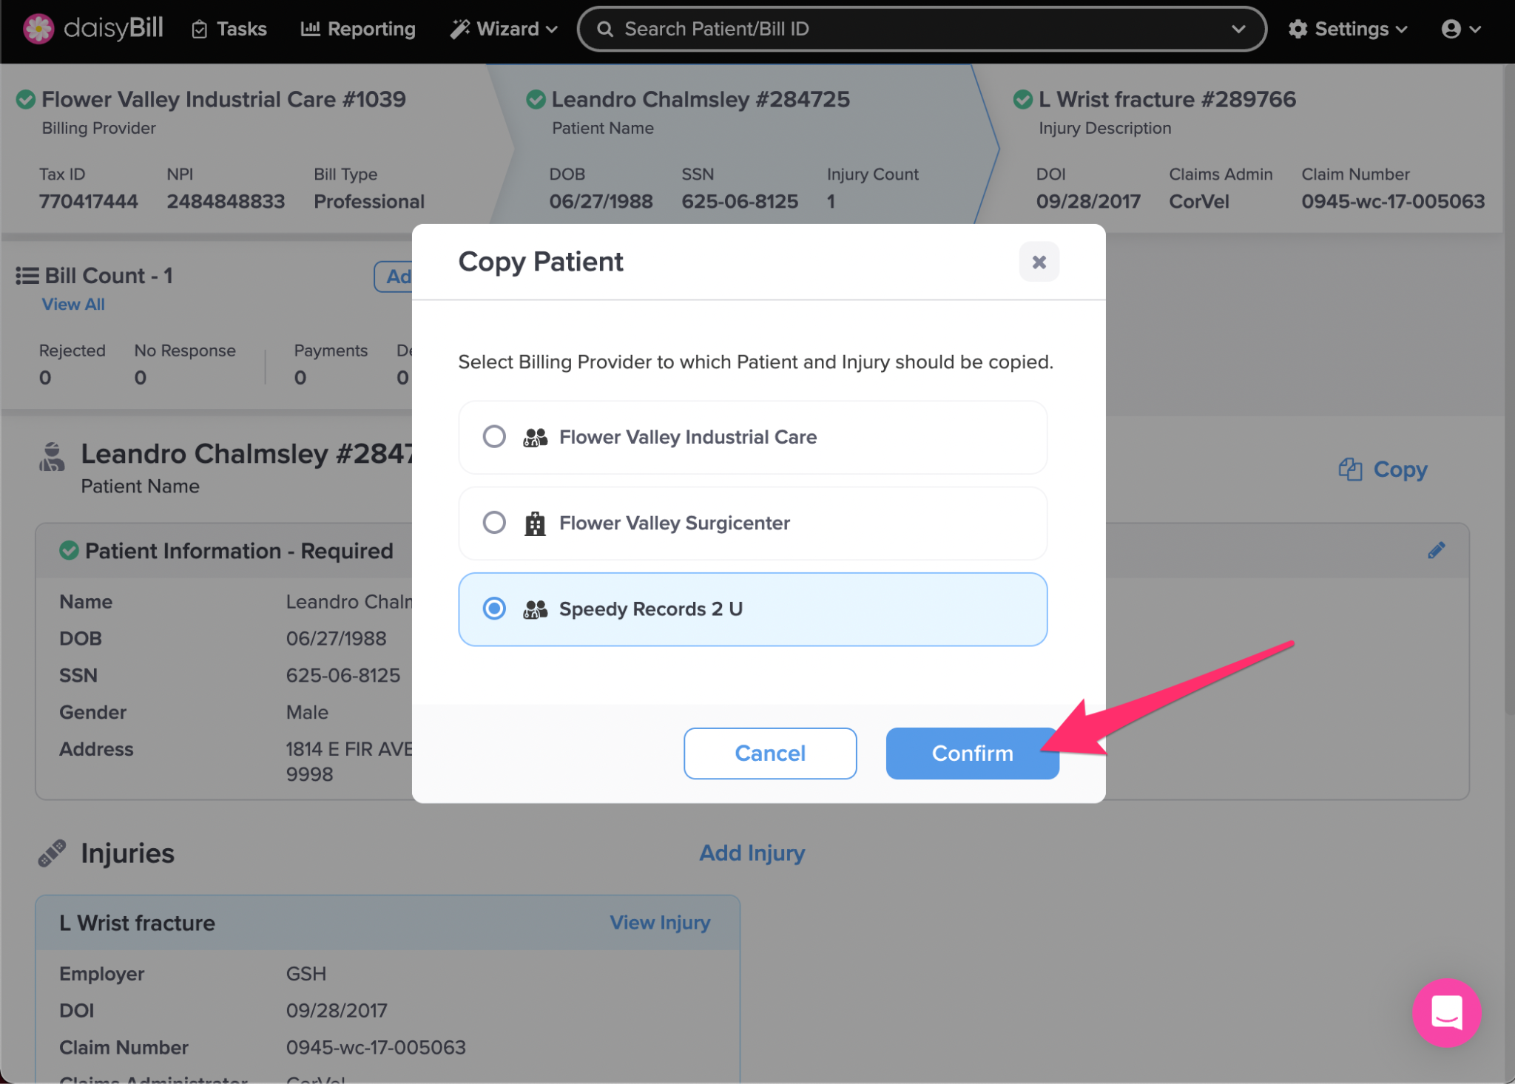Close the Copy Patient dialog
Viewport: 1515px width, 1084px height.
[1039, 262]
